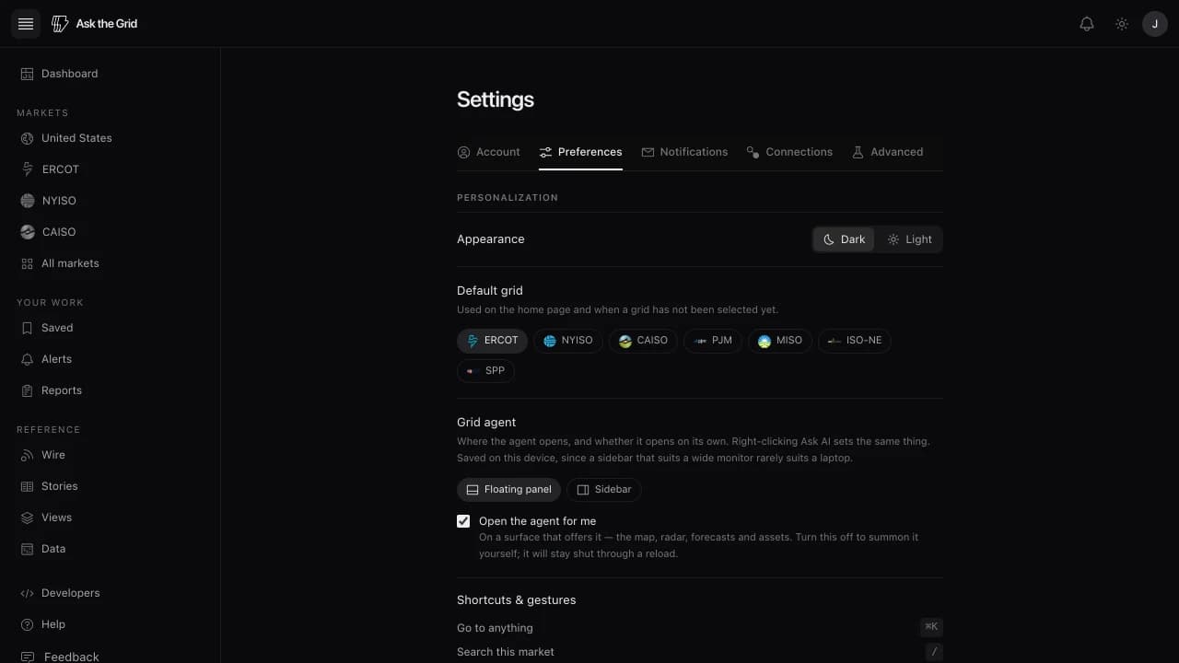This screenshot has width=1179, height=663.
Task: Open the Advanced tab
Action: coord(887,152)
